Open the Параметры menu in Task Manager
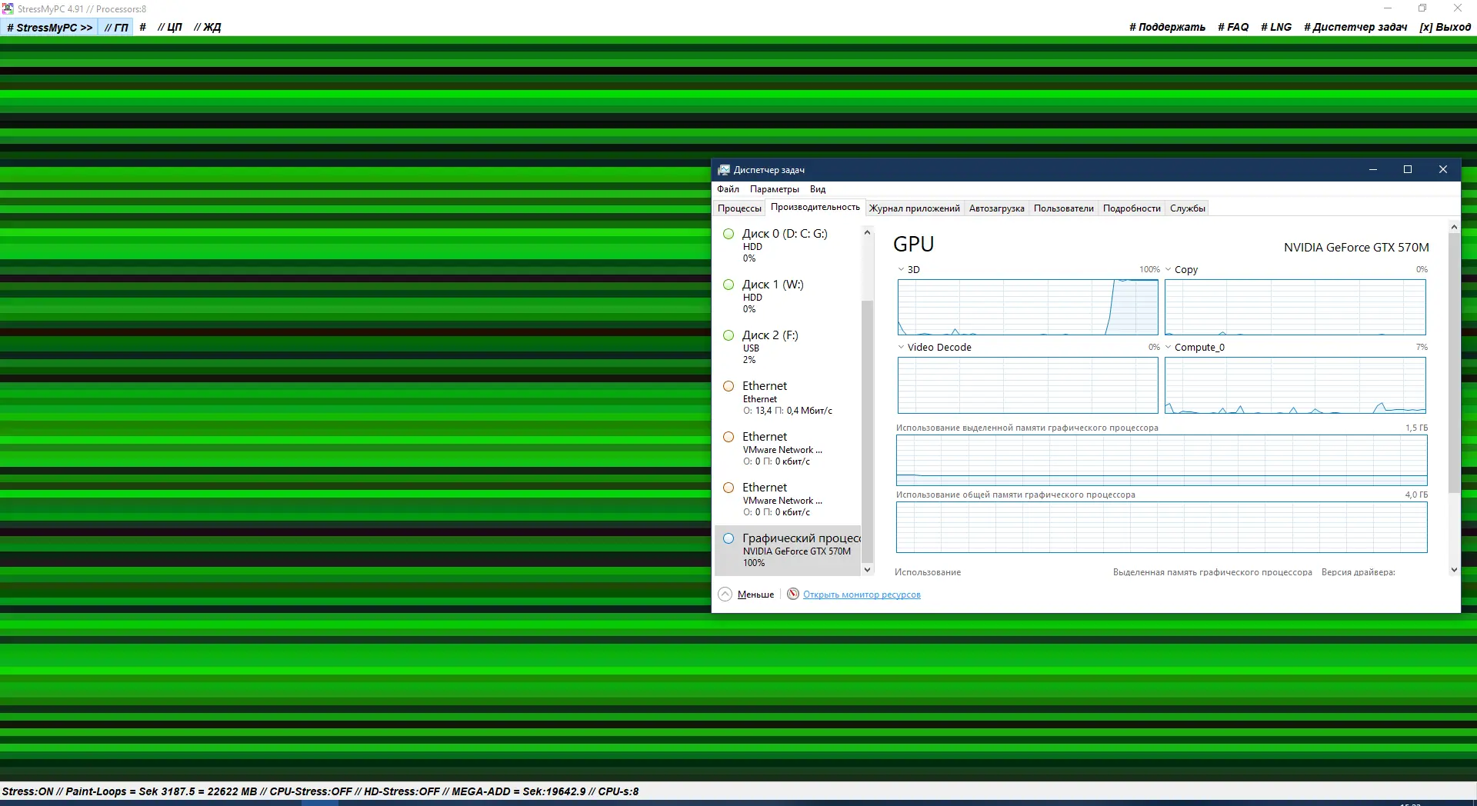1477x806 pixels. [774, 189]
